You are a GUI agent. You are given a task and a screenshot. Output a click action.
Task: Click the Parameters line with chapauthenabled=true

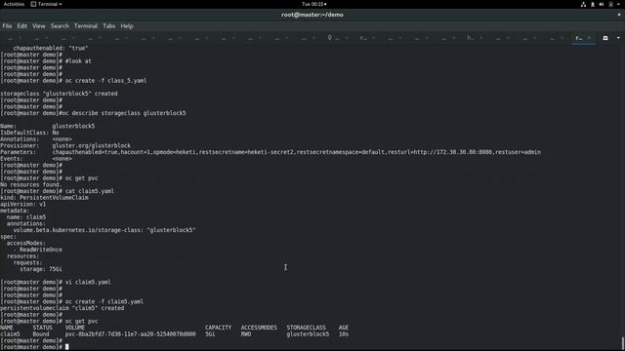(271, 152)
